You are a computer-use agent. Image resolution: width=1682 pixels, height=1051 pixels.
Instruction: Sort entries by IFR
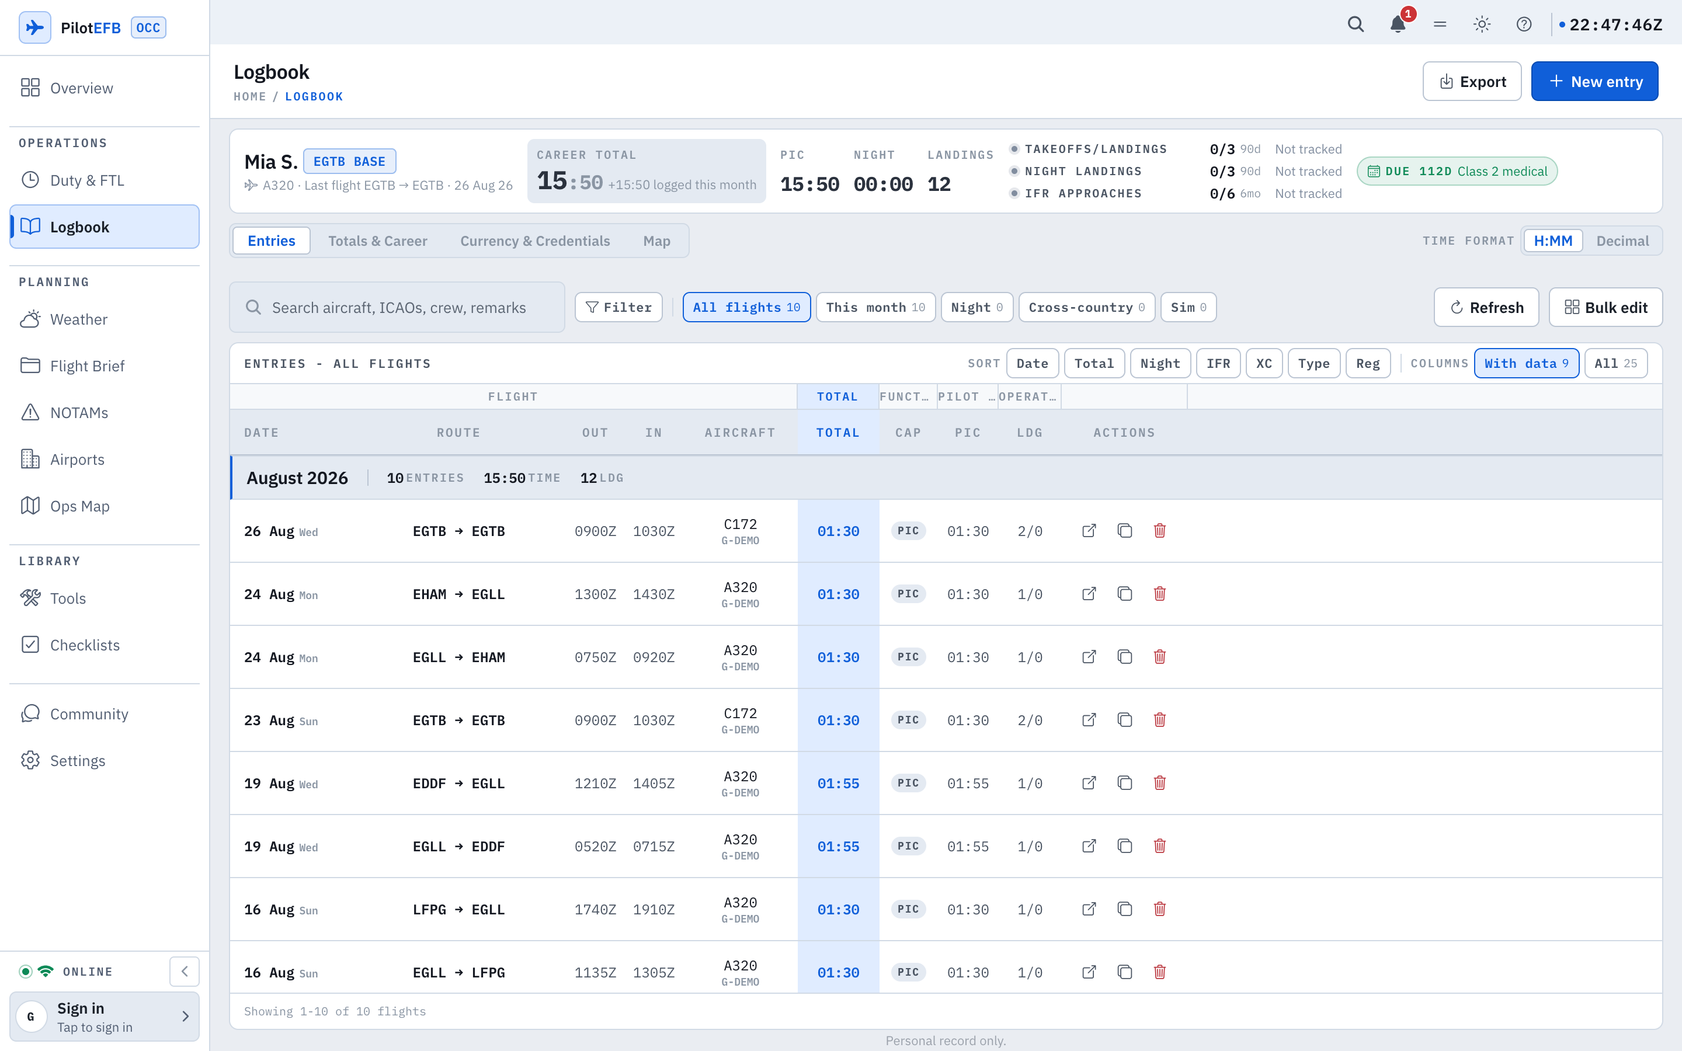(x=1218, y=364)
